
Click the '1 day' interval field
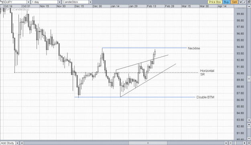tap(44, 2)
